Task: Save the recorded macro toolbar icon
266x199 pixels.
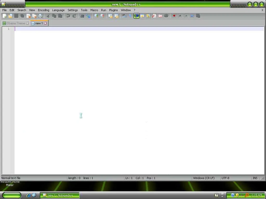Action: coord(198,16)
